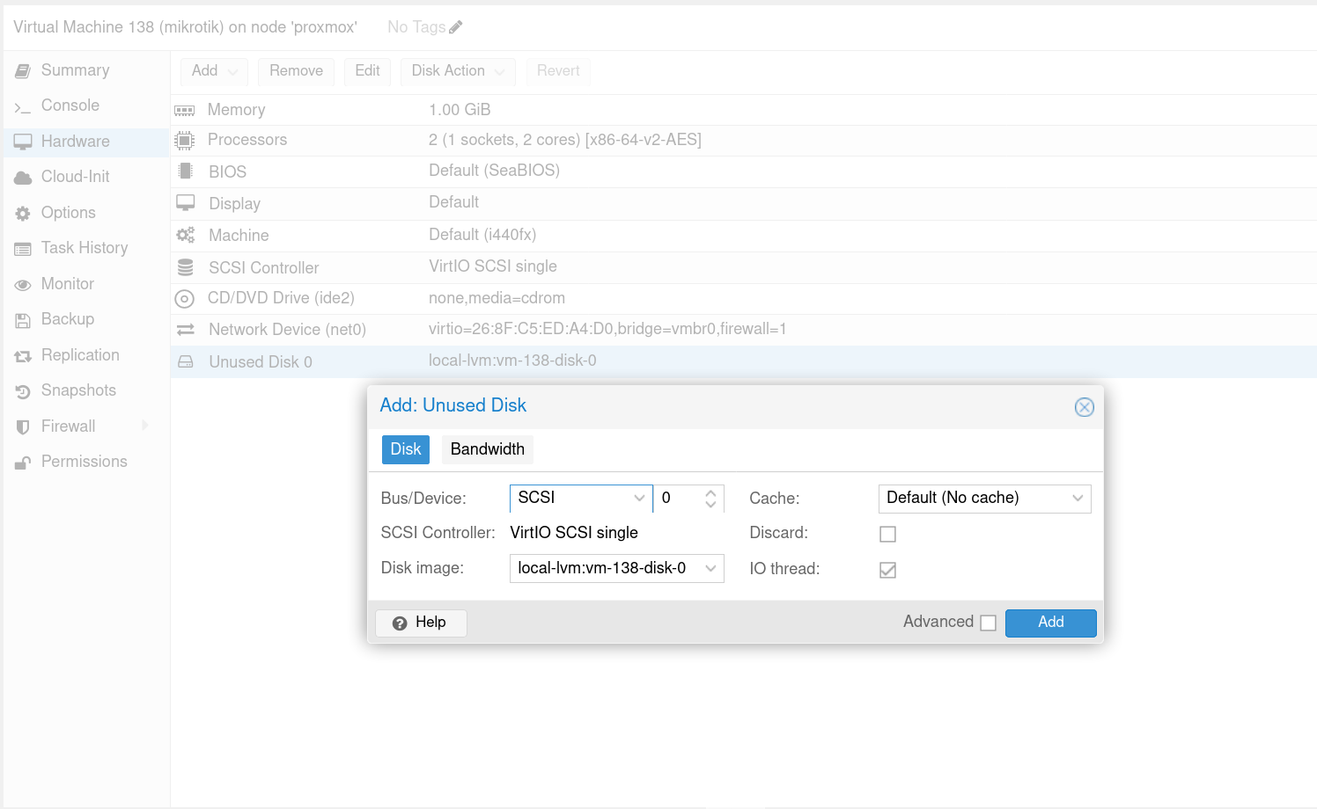This screenshot has width=1317, height=809.
Task: Switch to the Bandwidth tab
Action: [487, 449]
